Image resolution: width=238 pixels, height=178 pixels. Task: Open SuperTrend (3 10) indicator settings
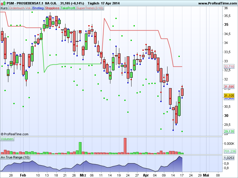point(90,8)
